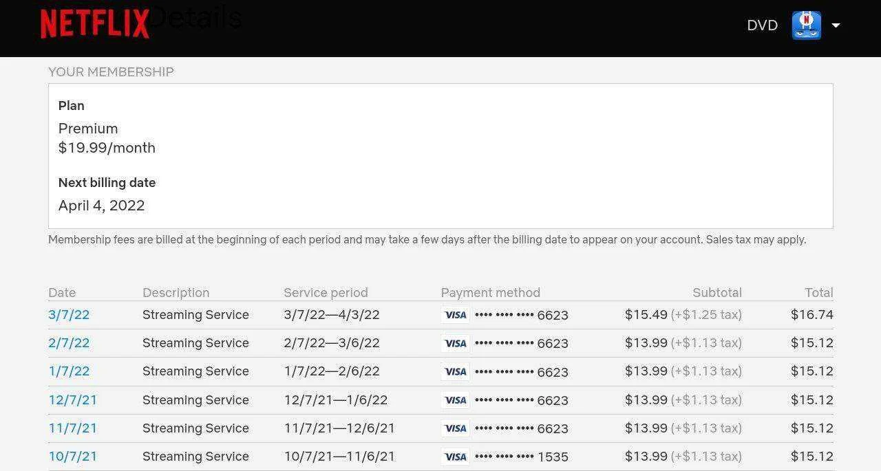Image resolution: width=881 pixels, height=471 pixels.
Task: Click service period 2/7/22—3/6/22
Action: tap(332, 343)
